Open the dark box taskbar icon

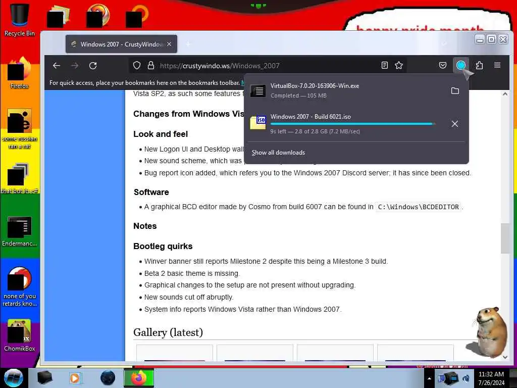click(x=44, y=378)
